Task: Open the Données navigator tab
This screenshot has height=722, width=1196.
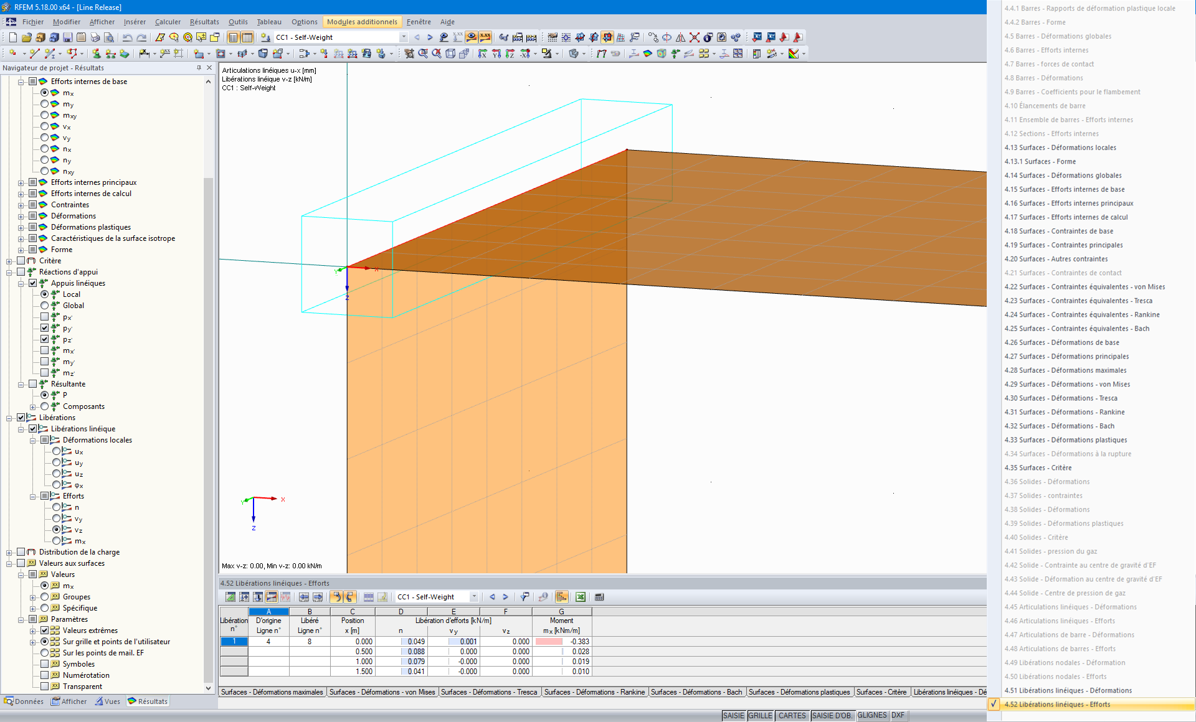Action: click(24, 701)
